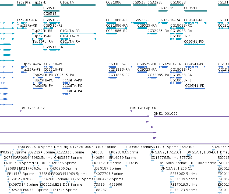Select transcript C1GalTA-RA
Viewport: 229px width, 194px height.
[x=68, y=44]
